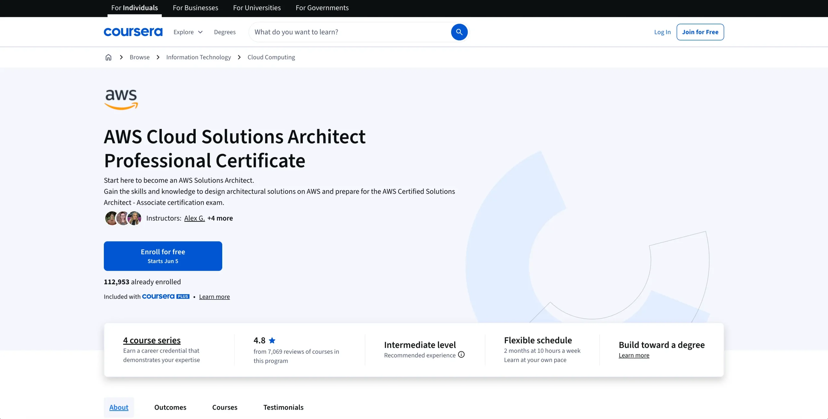Select the For Governments tab
The width and height of the screenshot is (828, 419).
[x=322, y=8]
